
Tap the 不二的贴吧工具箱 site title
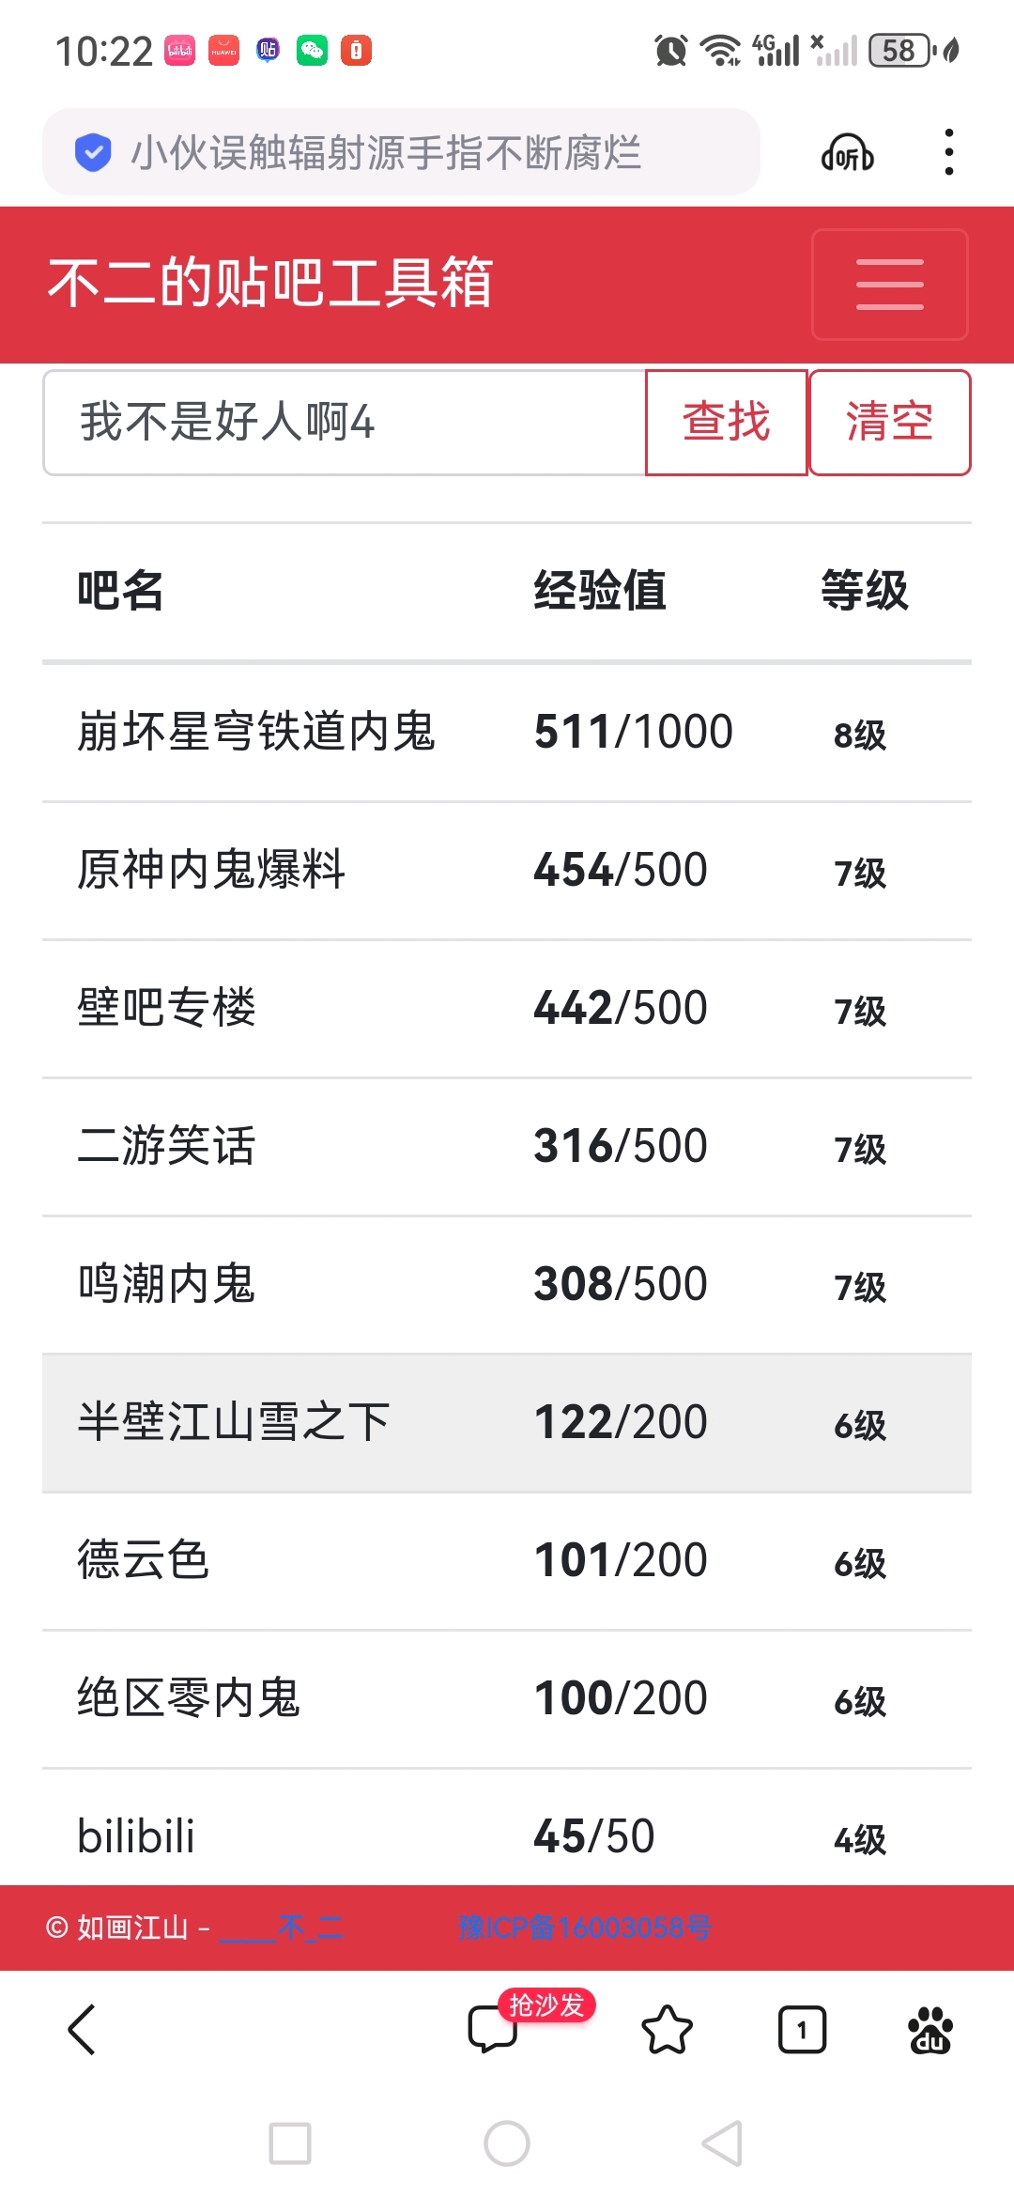(x=270, y=283)
